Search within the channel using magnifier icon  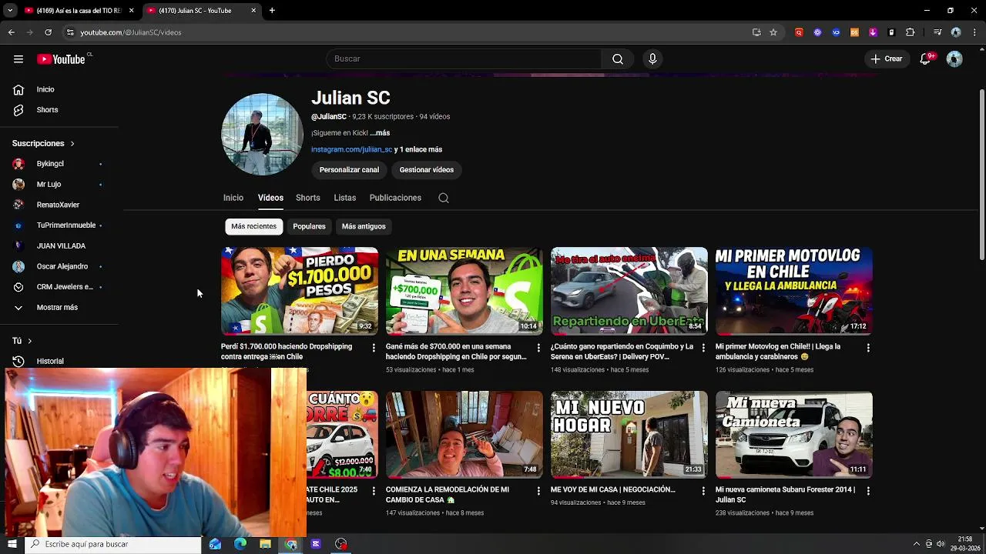point(444,198)
